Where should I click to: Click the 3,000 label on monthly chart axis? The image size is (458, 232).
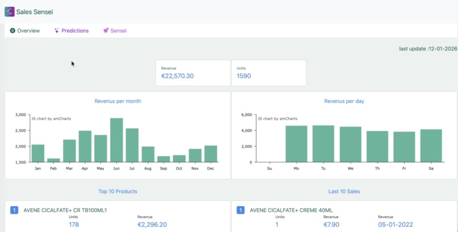click(x=20, y=115)
